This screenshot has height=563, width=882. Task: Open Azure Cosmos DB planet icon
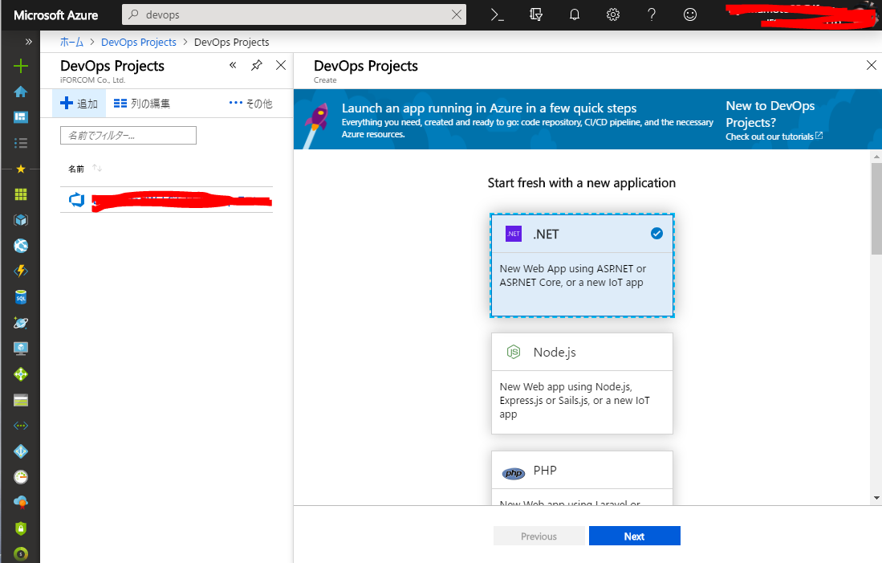21,323
